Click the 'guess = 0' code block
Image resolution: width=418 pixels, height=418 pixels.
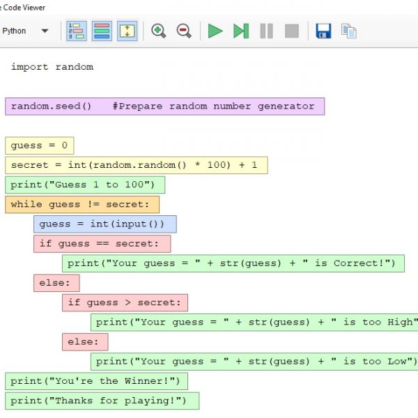coord(39,146)
